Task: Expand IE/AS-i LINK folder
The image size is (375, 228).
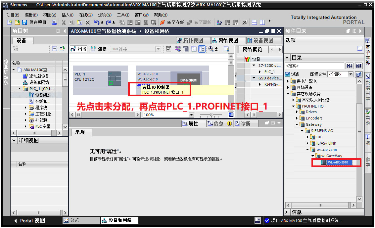Action: (307, 143)
